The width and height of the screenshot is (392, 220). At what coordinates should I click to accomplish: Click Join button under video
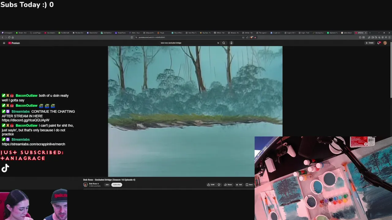click(x=107, y=185)
